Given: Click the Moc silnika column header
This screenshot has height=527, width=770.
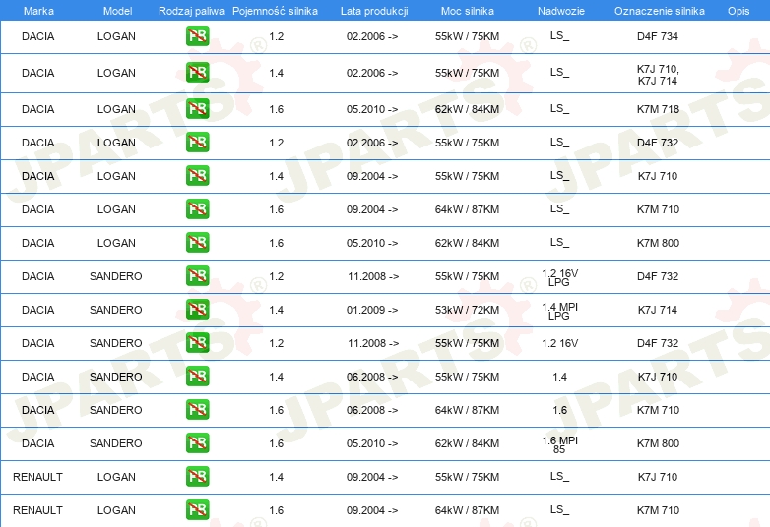Looking at the screenshot, I should click(x=468, y=11).
